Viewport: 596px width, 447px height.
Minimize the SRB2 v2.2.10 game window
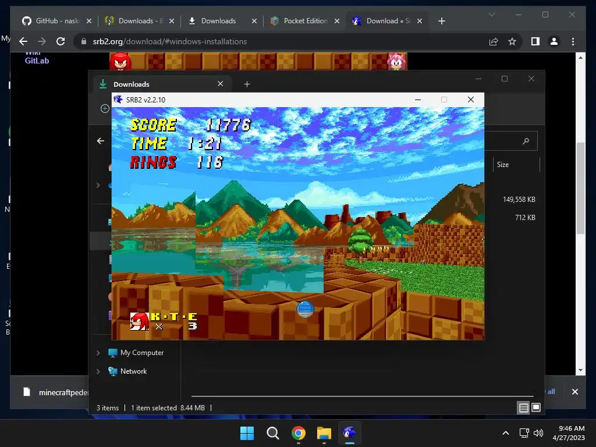pyautogui.click(x=418, y=100)
